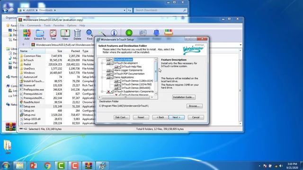Open the Windows Start button
This screenshot has width=303, height=170.
6,166
